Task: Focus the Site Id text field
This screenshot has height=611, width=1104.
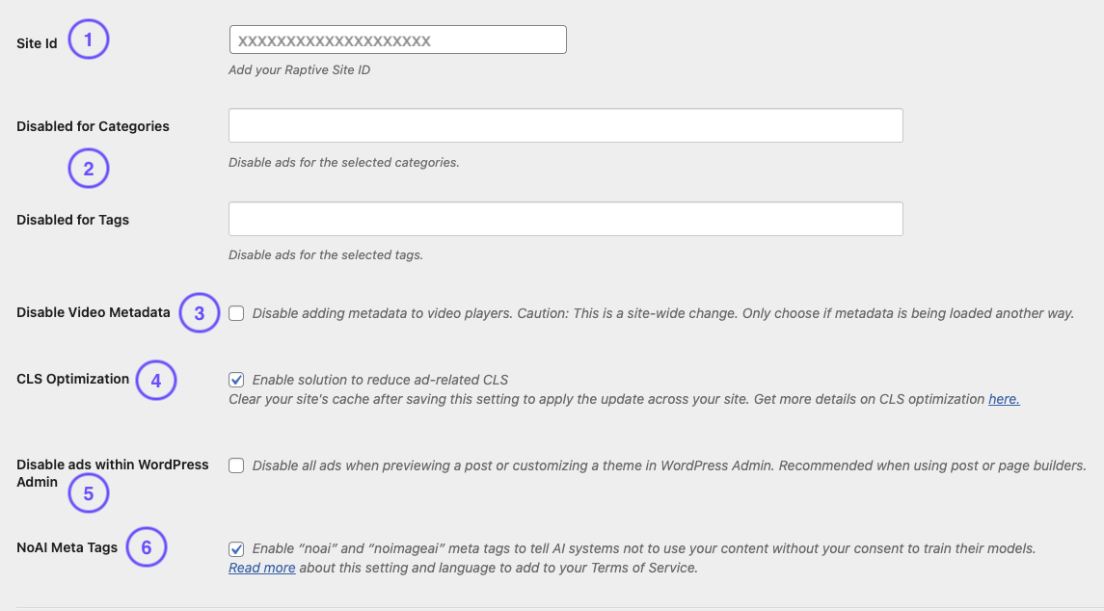Action: (397, 40)
